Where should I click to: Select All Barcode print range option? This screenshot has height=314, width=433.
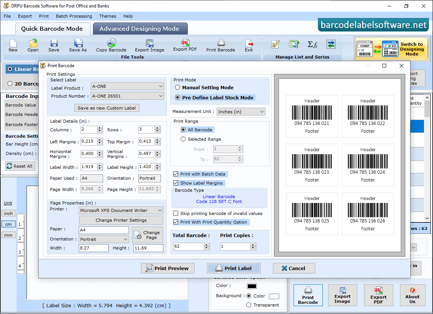click(183, 130)
